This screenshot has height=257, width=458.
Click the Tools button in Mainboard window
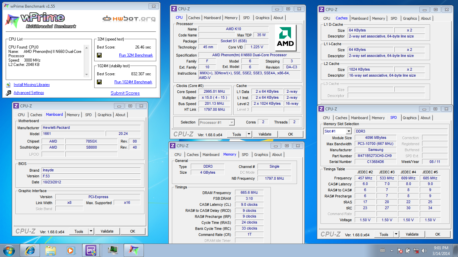pos(79,231)
